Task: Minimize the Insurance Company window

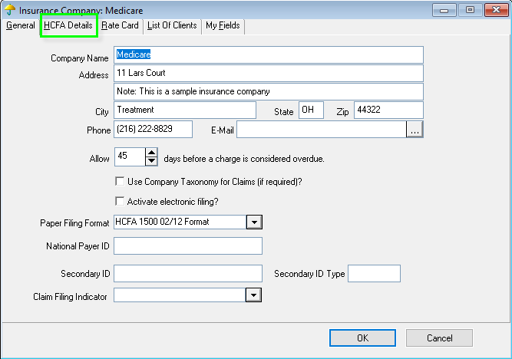Action: coord(444,10)
